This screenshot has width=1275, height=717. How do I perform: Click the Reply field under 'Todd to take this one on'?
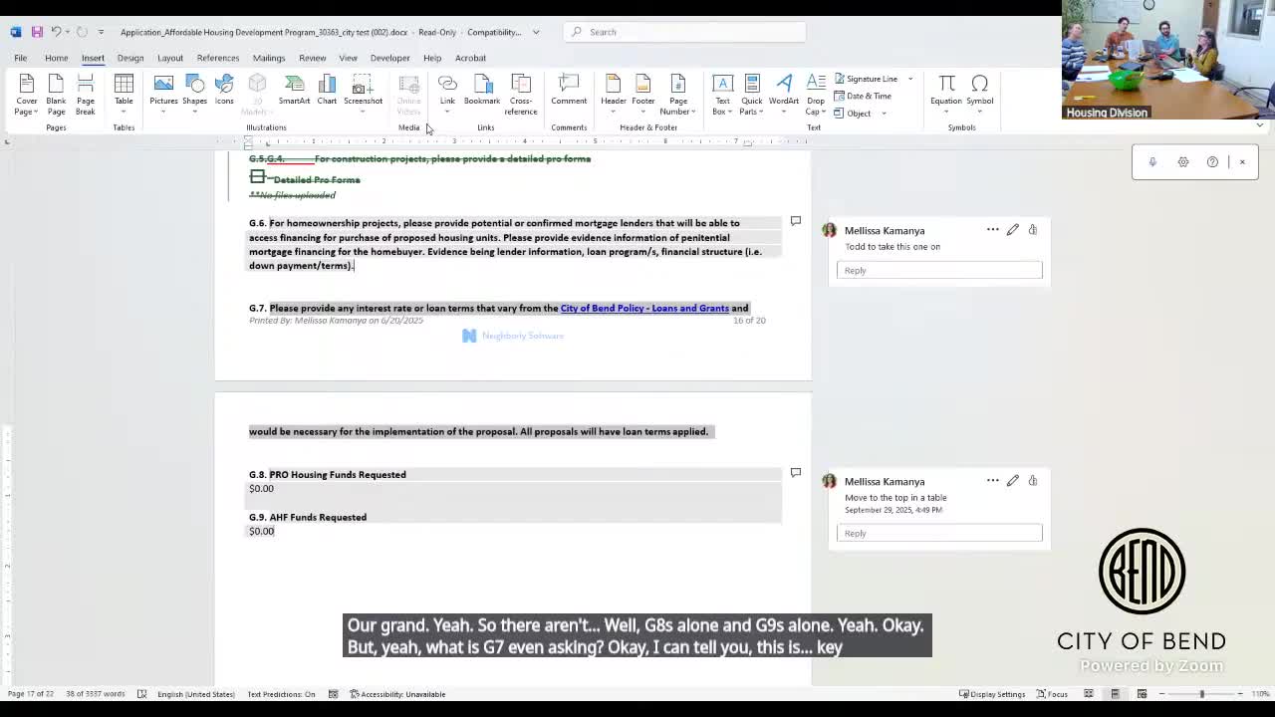(939, 270)
